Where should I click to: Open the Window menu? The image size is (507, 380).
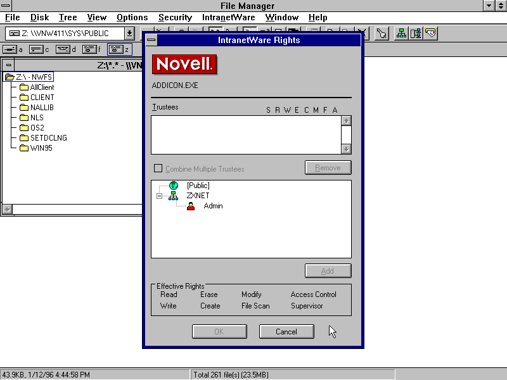(x=282, y=18)
